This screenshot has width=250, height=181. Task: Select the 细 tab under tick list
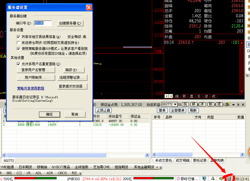[177, 96]
